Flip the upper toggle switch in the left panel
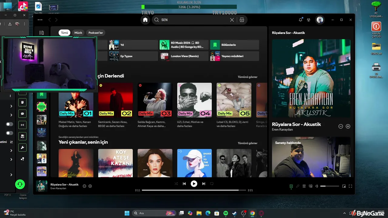Viewport: 388px width, 218px height. (10, 124)
